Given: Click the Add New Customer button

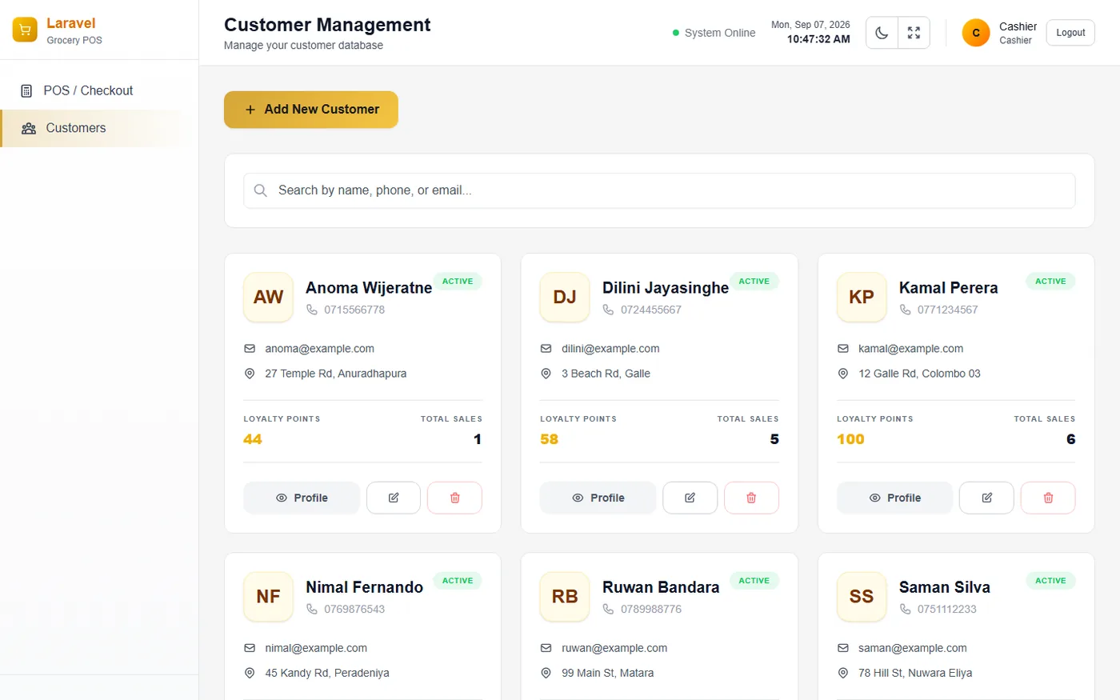Looking at the screenshot, I should click(311, 110).
